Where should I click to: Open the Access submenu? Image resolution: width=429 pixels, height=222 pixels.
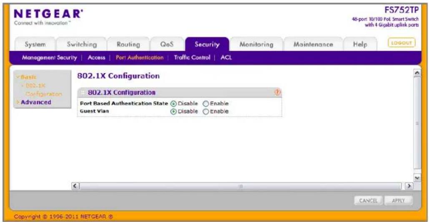pos(96,57)
